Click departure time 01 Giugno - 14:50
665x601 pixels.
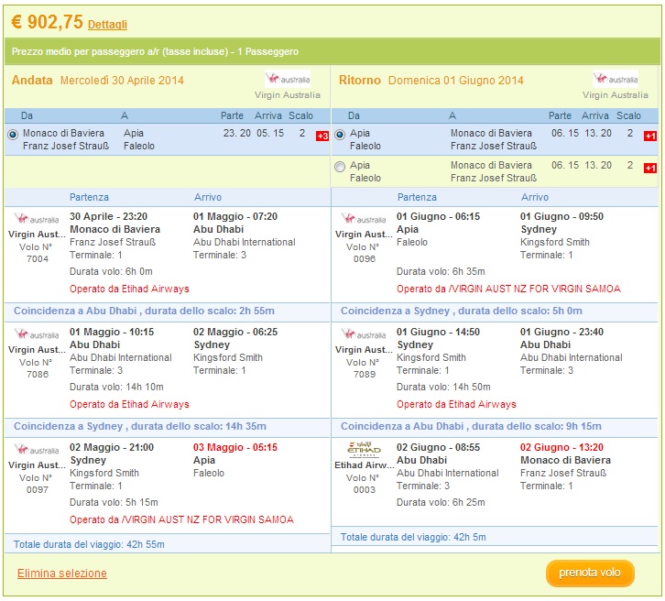click(439, 332)
